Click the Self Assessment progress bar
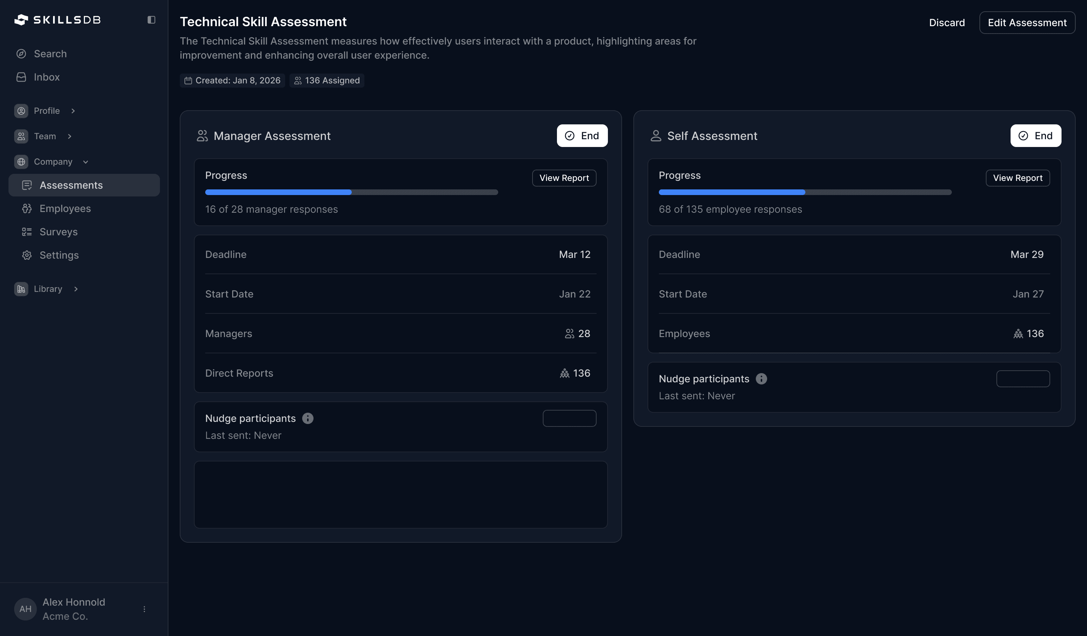Viewport: 1087px width, 636px height. (805, 193)
